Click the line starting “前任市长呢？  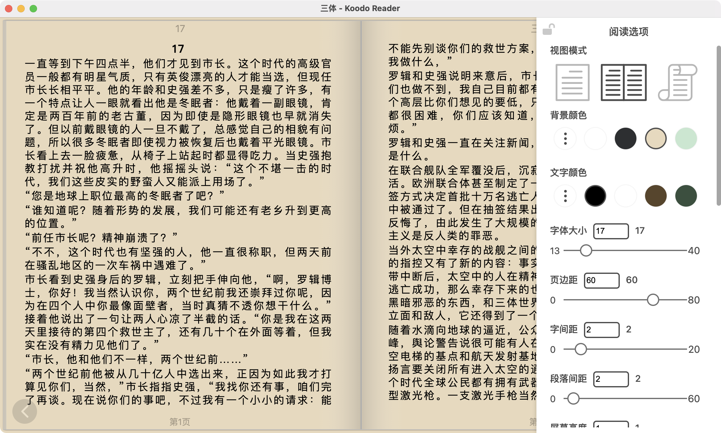(x=101, y=237)
